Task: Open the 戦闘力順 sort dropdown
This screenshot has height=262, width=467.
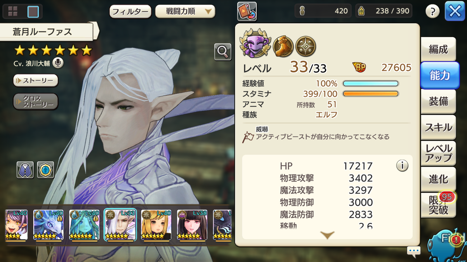Action: (185, 11)
